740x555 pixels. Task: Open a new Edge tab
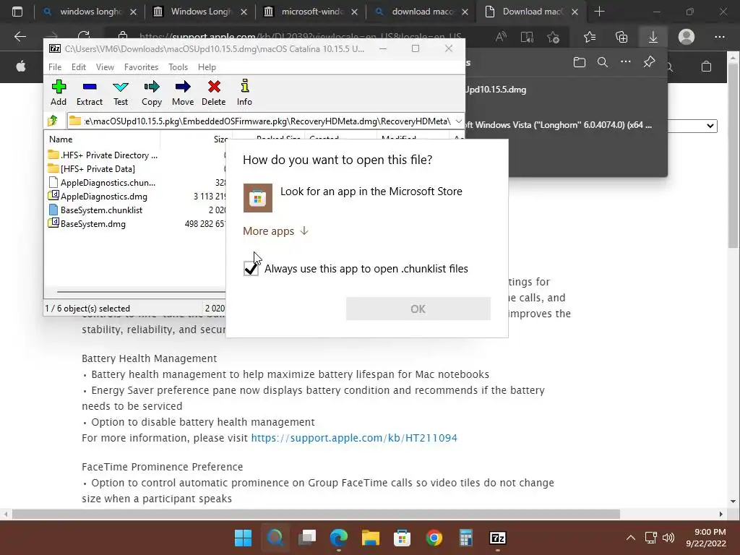click(x=599, y=12)
